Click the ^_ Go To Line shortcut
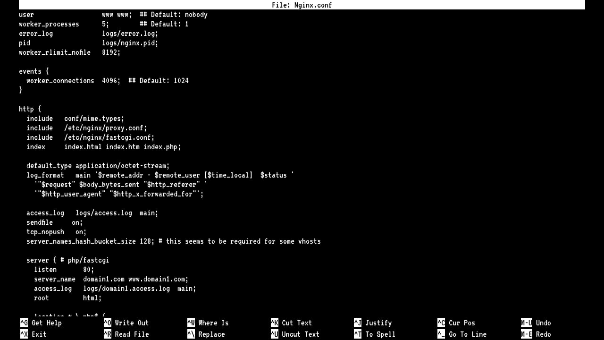This screenshot has width=604, height=340. (x=462, y=334)
